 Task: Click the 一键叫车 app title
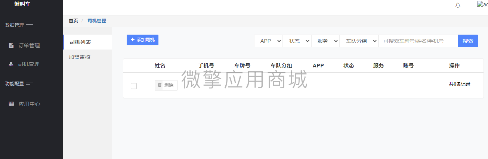pyautogui.click(x=19, y=4)
